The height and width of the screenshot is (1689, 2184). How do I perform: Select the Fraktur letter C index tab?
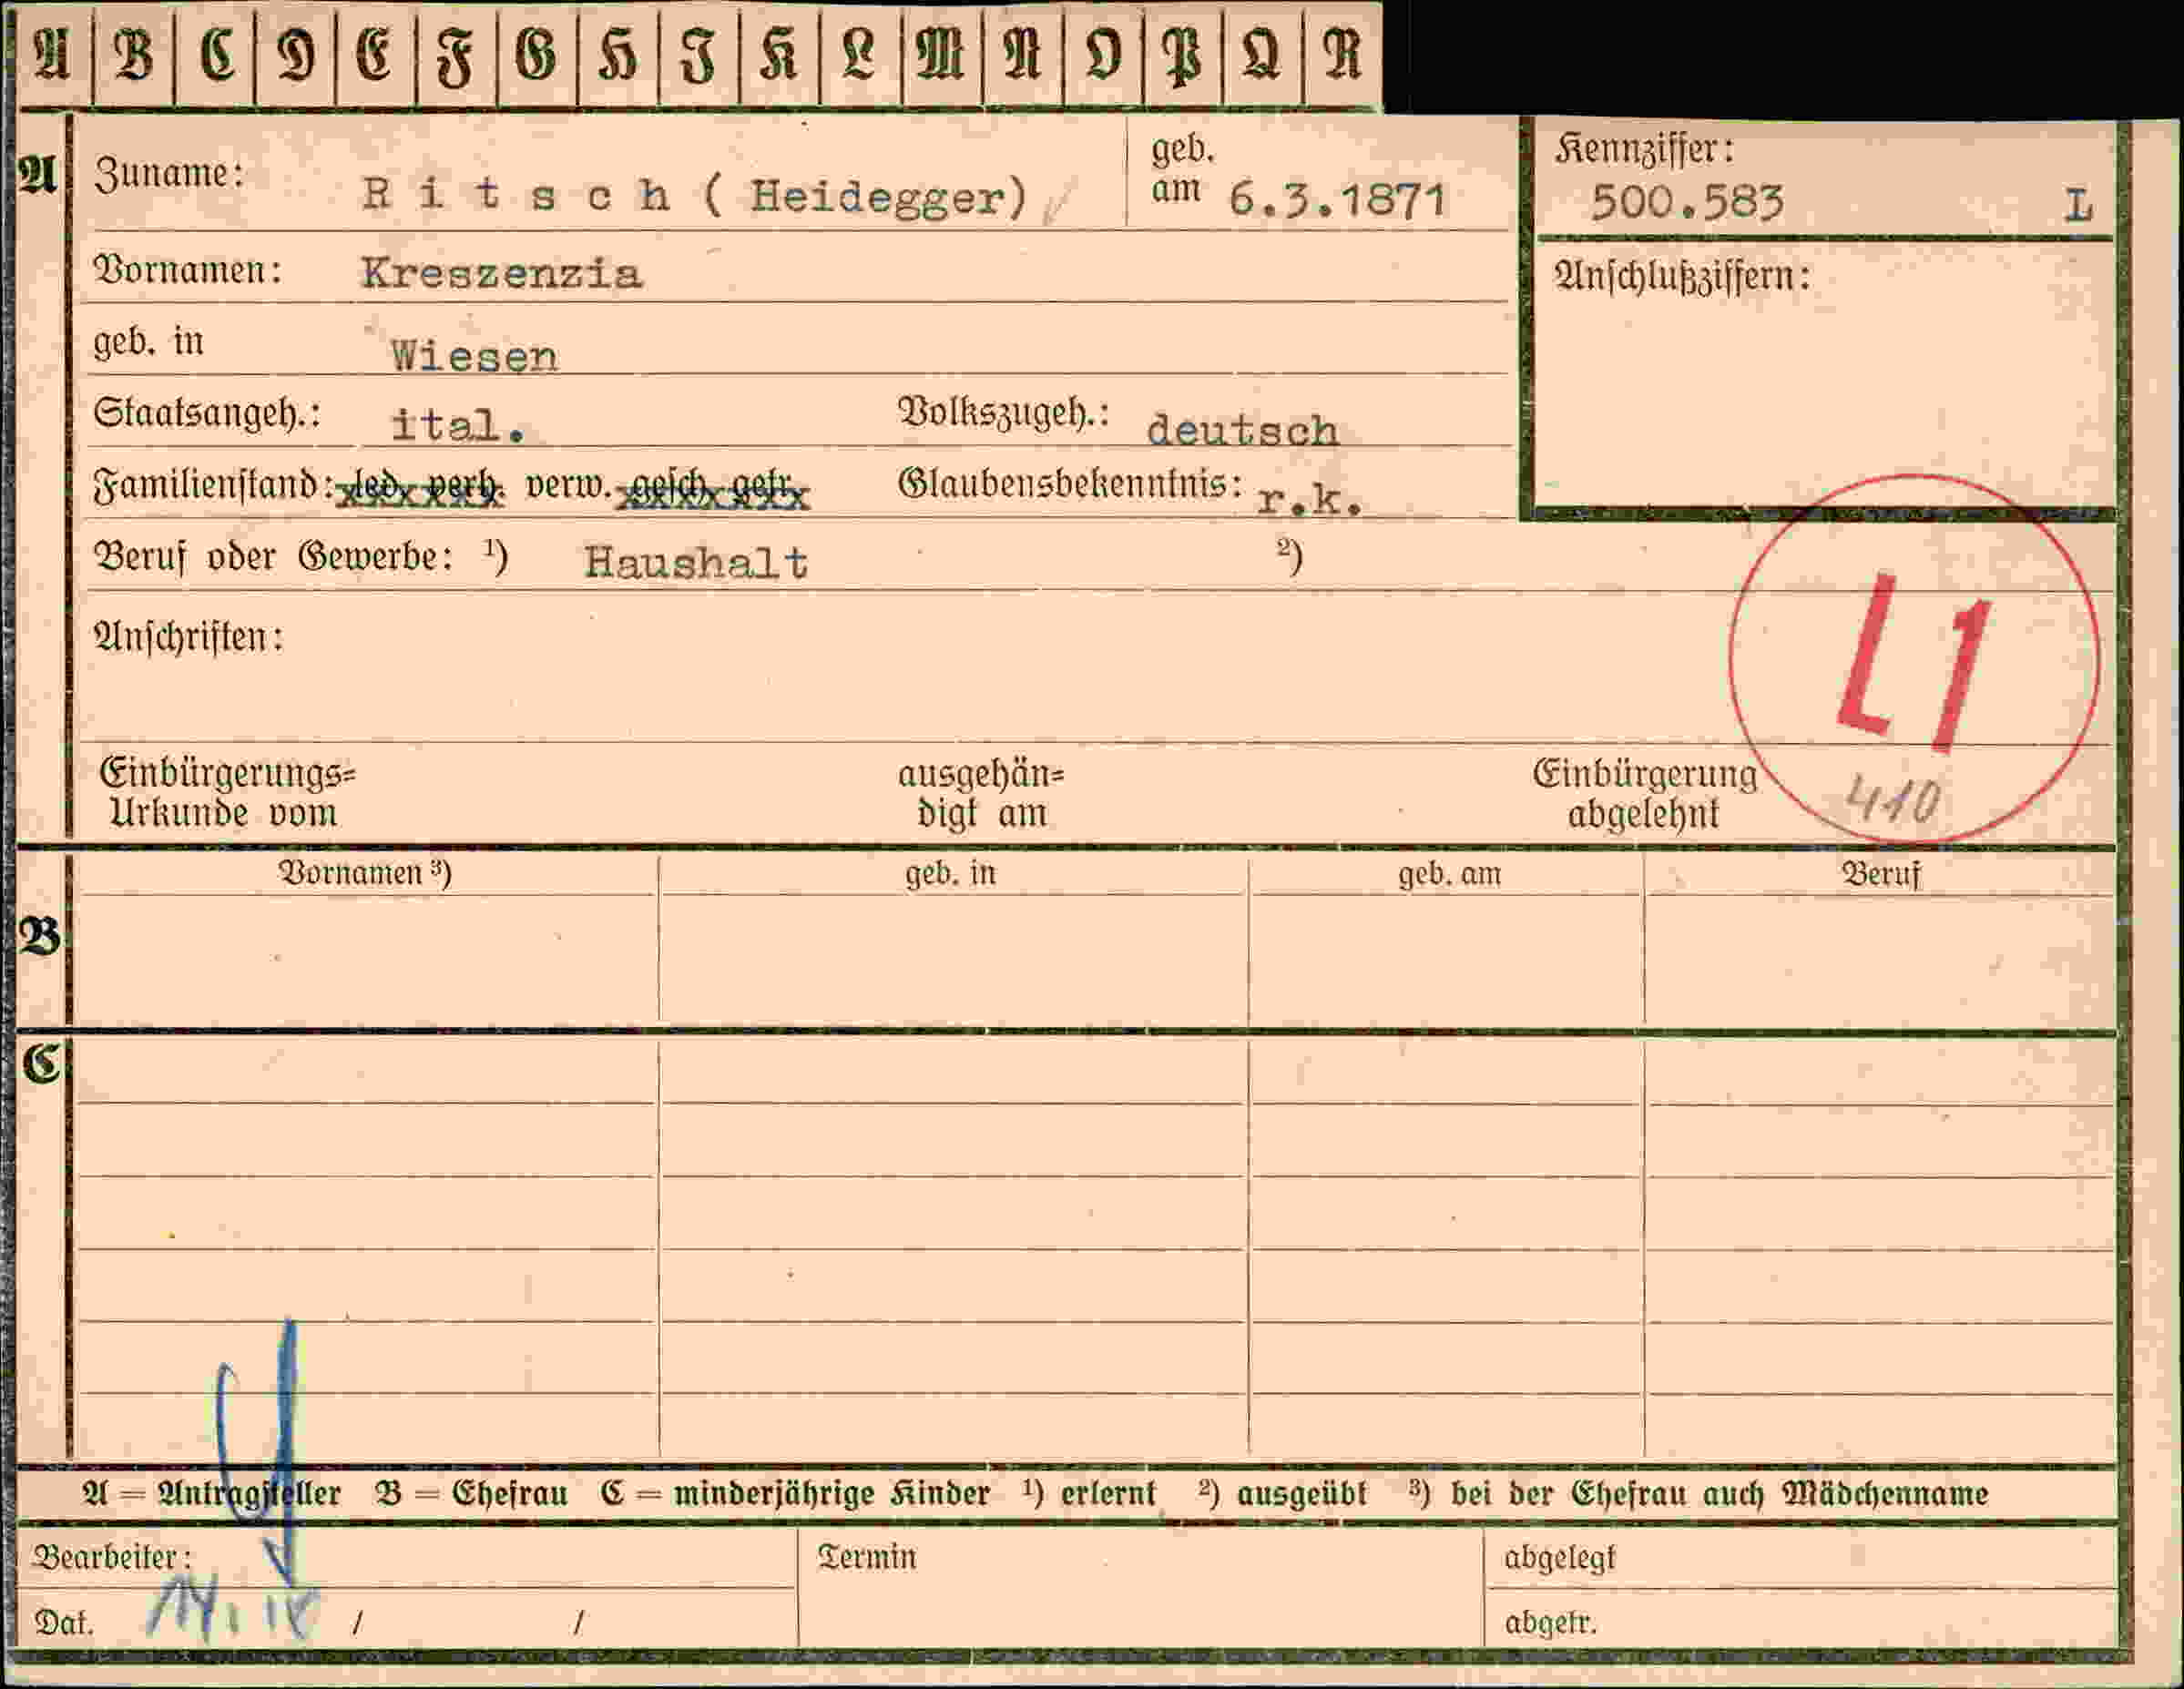[215, 54]
